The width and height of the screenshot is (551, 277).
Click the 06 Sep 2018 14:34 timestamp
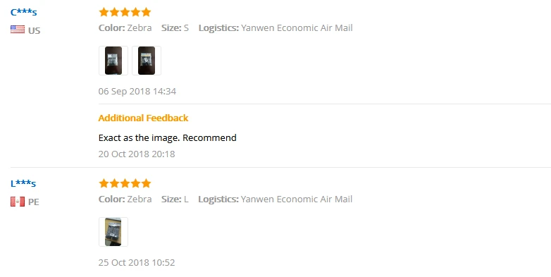(x=137, y=92)
